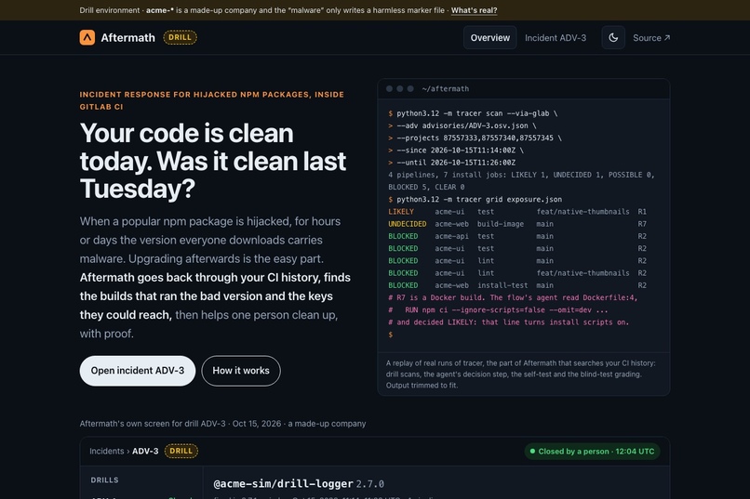Image resolution: width=750 pixels, height=499 pixels.
Task: Click the "Closed by a person · 12:04 UTC" status
Action: coord(592,452)
